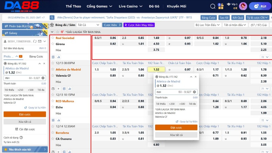Refresh balance icon next to account ID
Image resolution: width=272 pixels, height=153 pixels.
point(35,41)
